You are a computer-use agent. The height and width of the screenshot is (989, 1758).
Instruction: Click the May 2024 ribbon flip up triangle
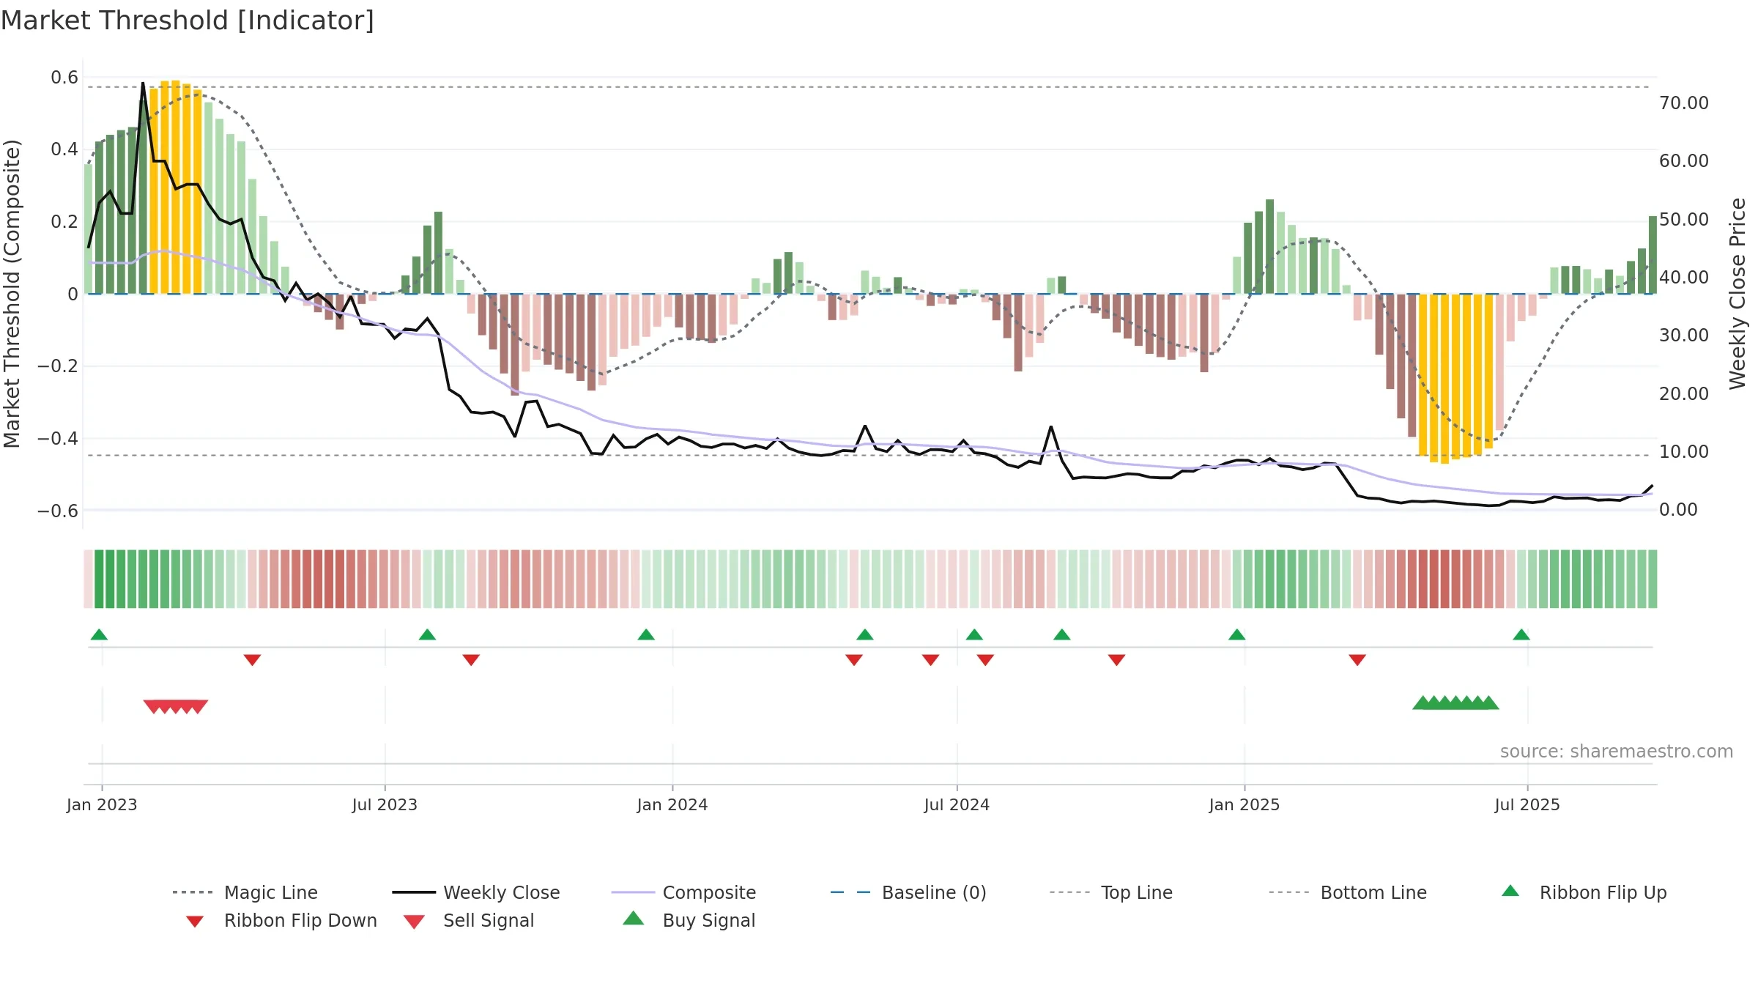[865, 634]
